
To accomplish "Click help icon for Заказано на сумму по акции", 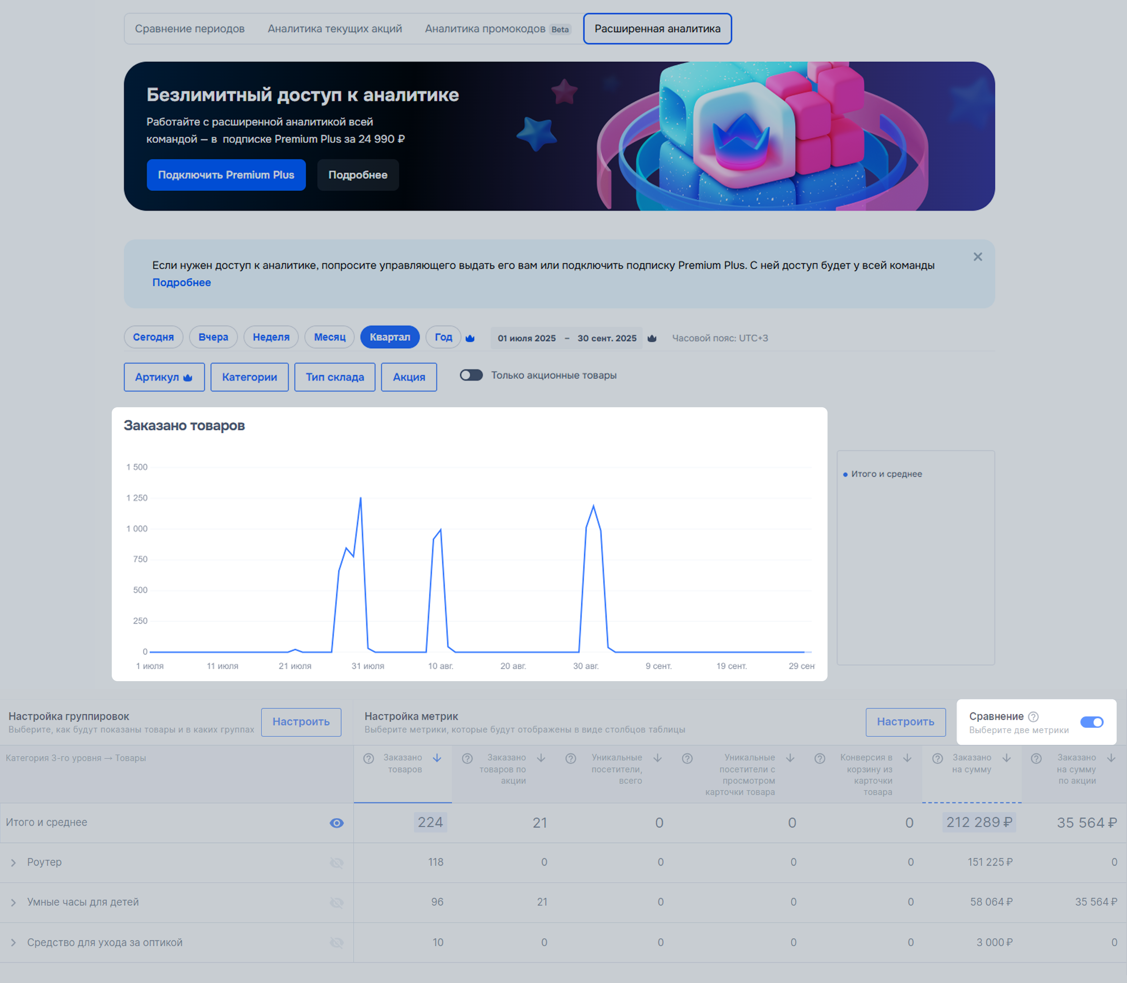I will (1036, 758).
